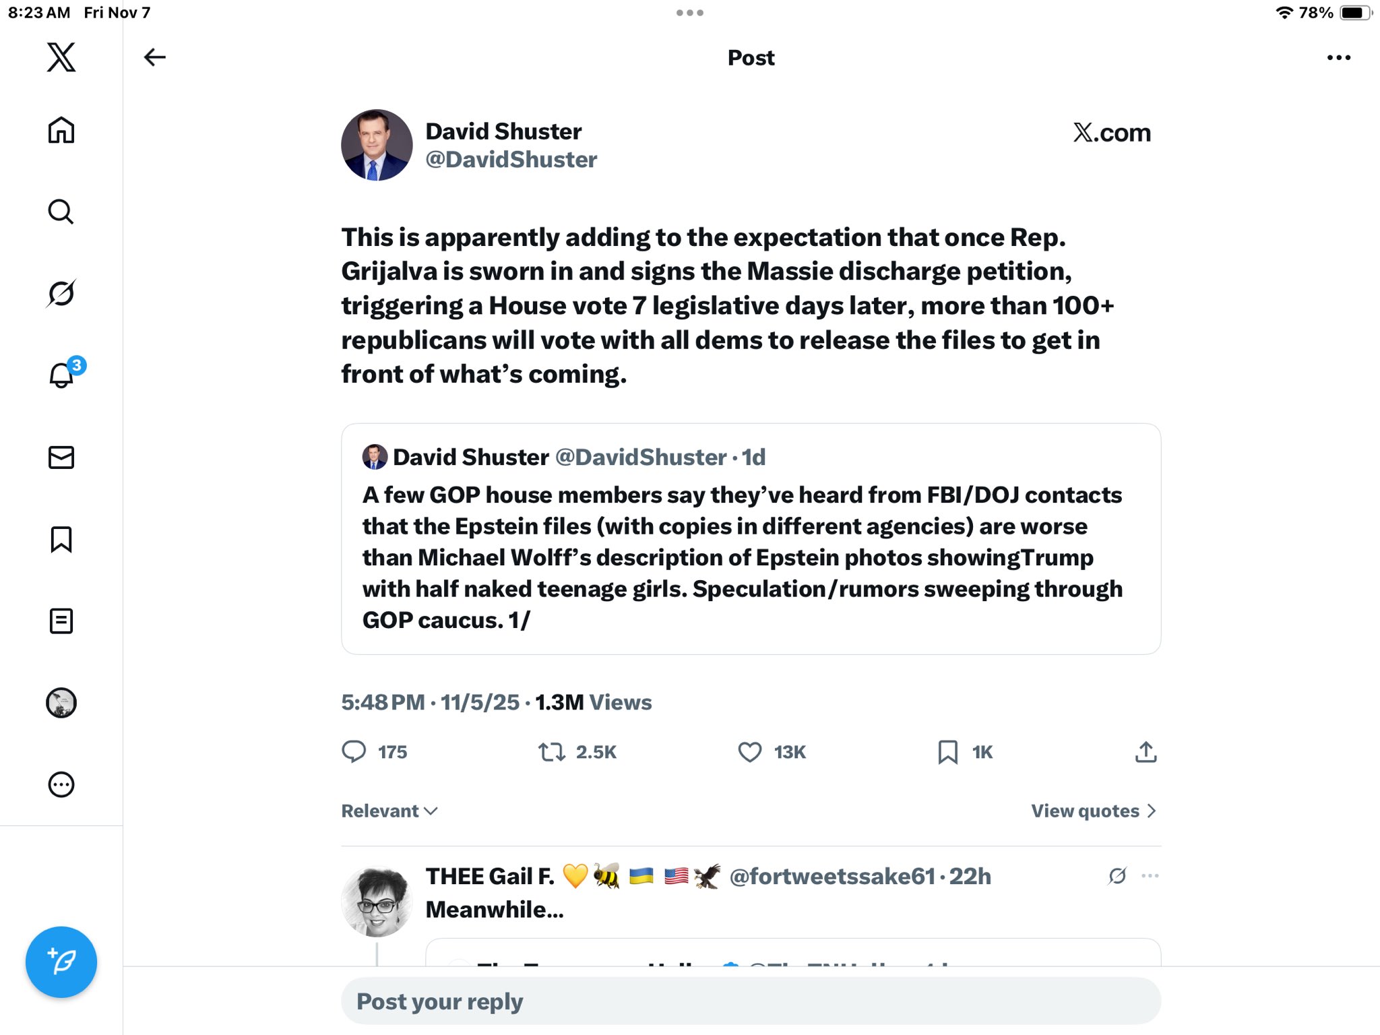Image resolution: width=1380 pixels, height=1035 pixels.
Task: Open Lists icon in sidebar
Action: coord(61,621)
